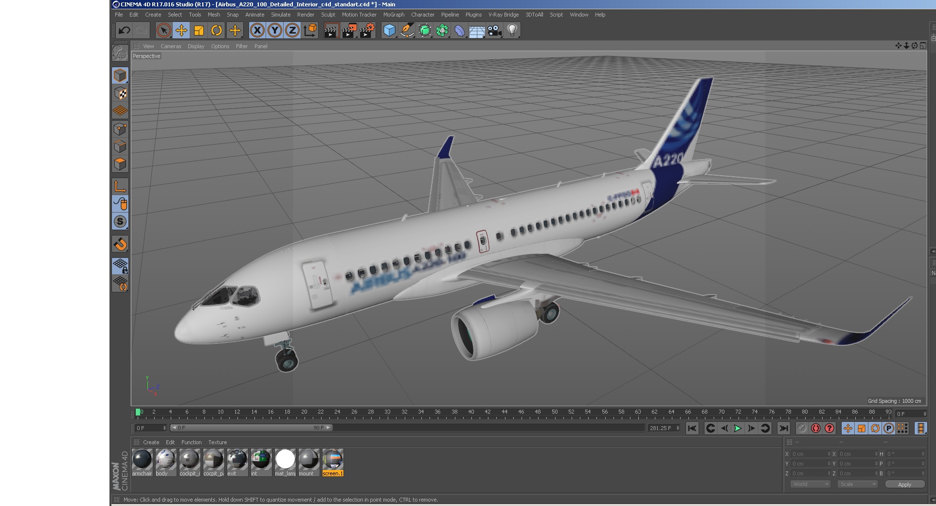
Task: Toggle the Z axis lock
Action: click(x=292, y=30)
